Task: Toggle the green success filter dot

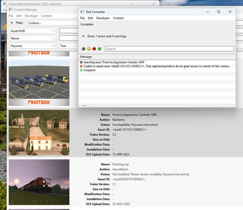Action: click(x=100, y=49)
